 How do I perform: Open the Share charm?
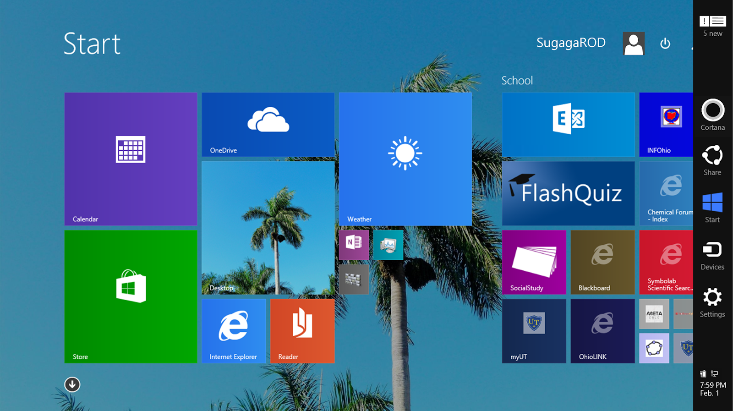tap(712, 160)
